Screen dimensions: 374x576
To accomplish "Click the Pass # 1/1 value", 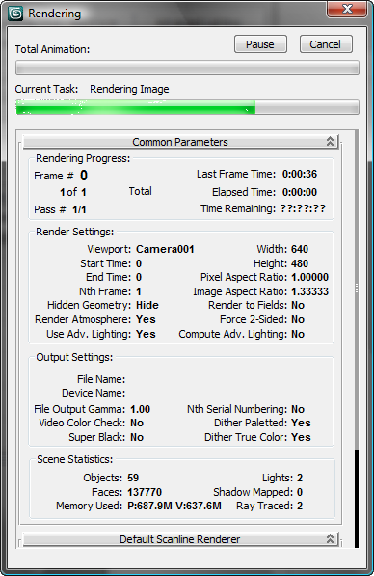I will tap(79, 209).
